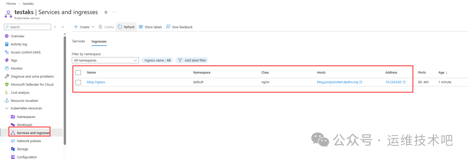Click the 1 minute age cell
The image size is (468, 159).
[x=445, y=82]
